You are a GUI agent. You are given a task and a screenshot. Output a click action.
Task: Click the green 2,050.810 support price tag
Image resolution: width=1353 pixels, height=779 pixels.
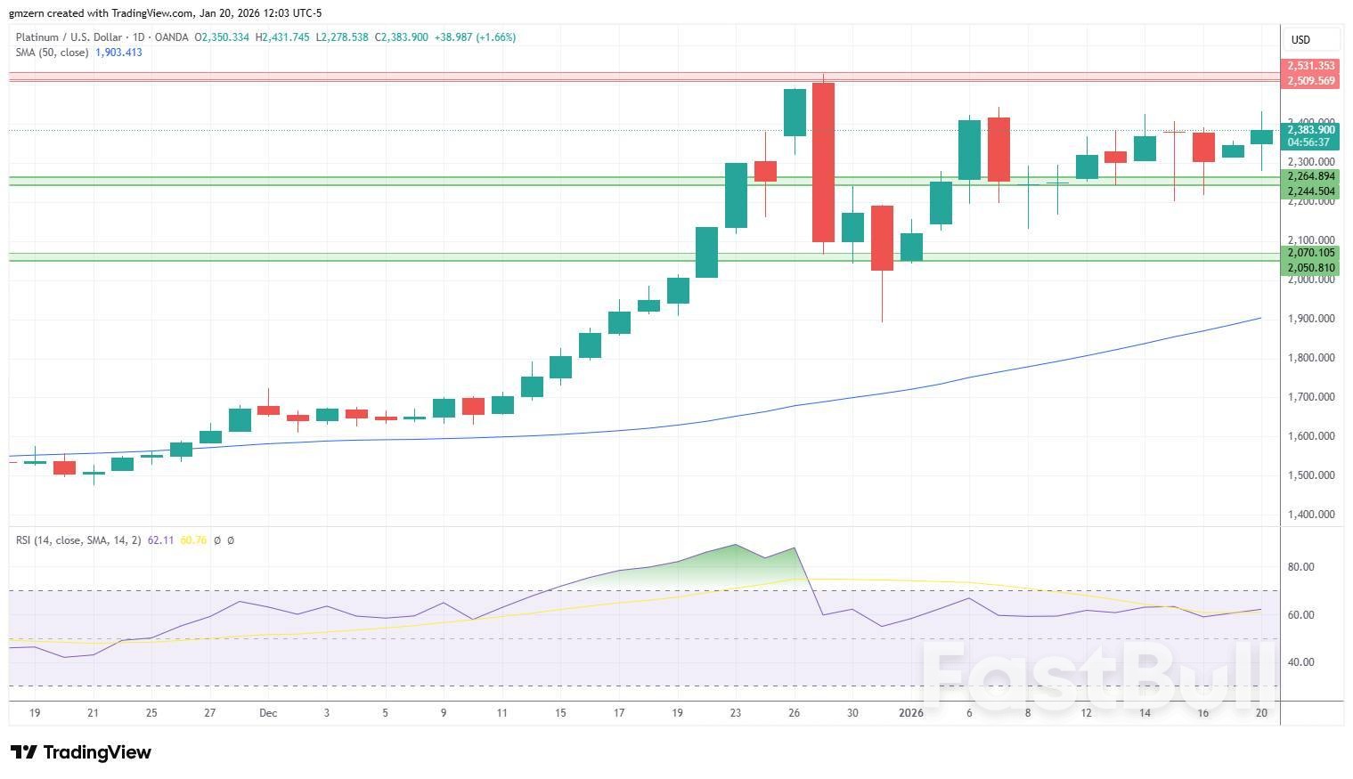[1311, 268]
